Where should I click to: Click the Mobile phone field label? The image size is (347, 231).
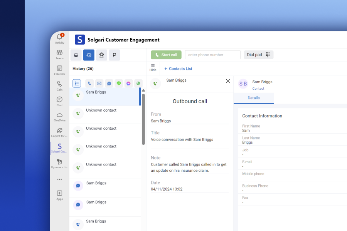pyautogui.click(x=253, y=174)
